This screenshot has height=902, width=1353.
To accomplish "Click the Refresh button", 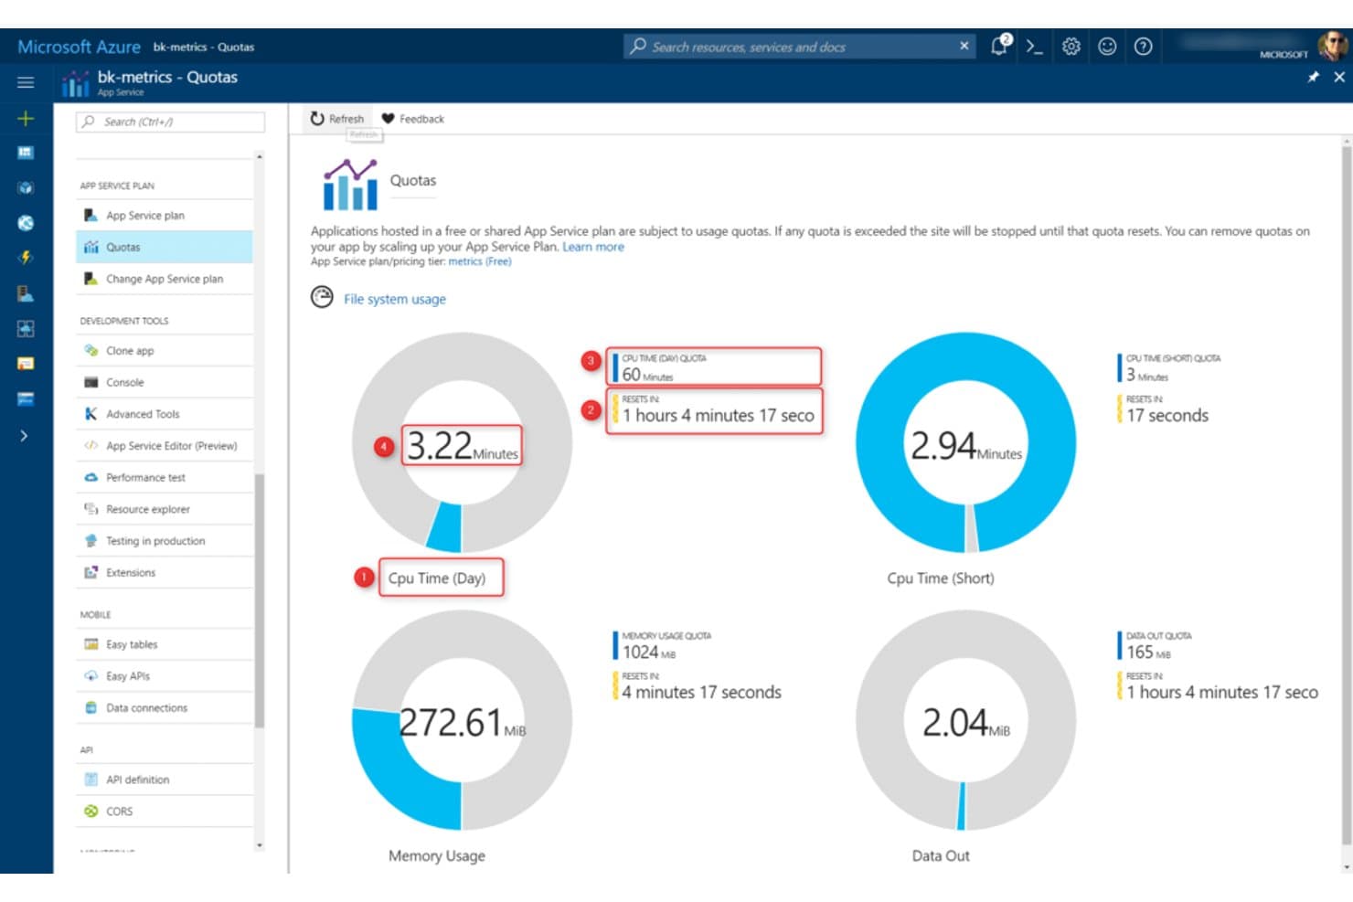I will pos(336,119).
